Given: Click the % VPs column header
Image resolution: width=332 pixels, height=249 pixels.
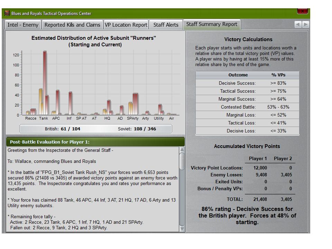Looking at the screenshot, I should (278, 75).
